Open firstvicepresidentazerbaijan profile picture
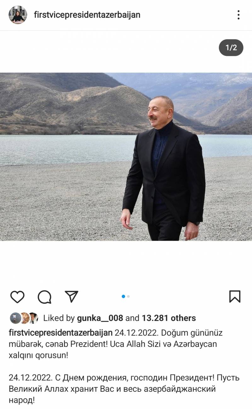Image resolution: width=252 pixels, height=409 pixels. coord(18,15)
